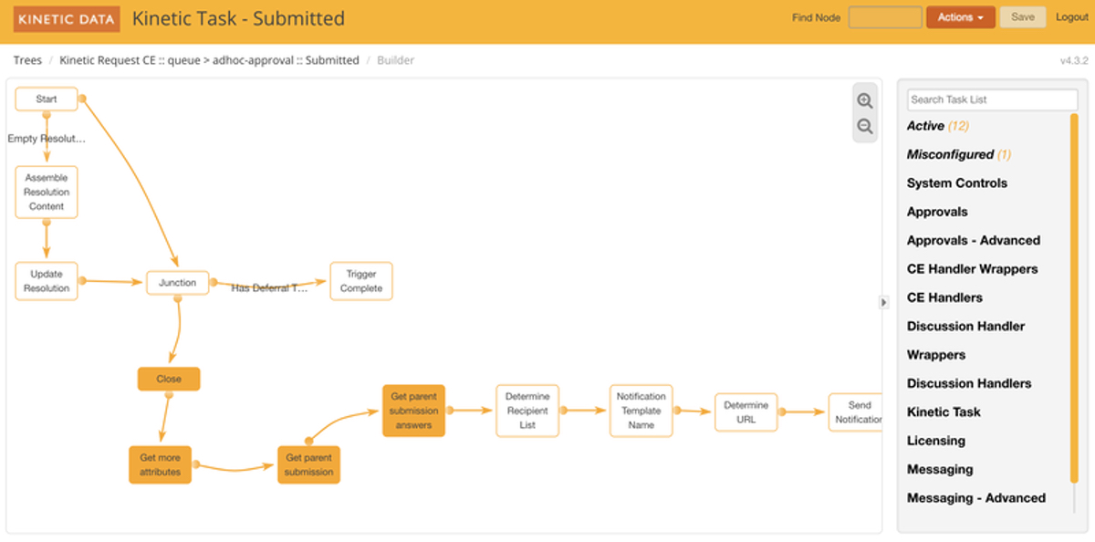Collapse the task list panel arrow
The image size is (1095, 542).
pyautogui.click(x=883, y=302)
